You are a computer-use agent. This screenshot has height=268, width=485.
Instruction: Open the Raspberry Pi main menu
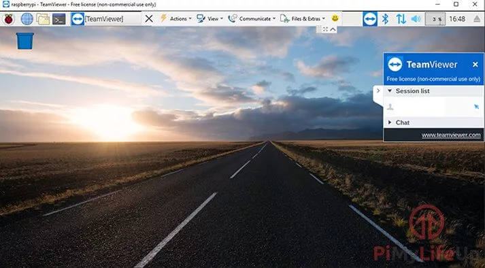(x=9, y=19)
